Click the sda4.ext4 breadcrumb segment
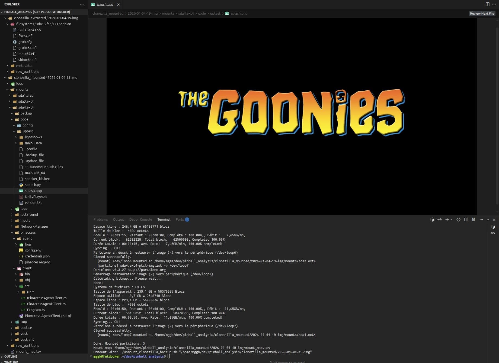This screenshot has width=499, height=363. coord(186,14)
